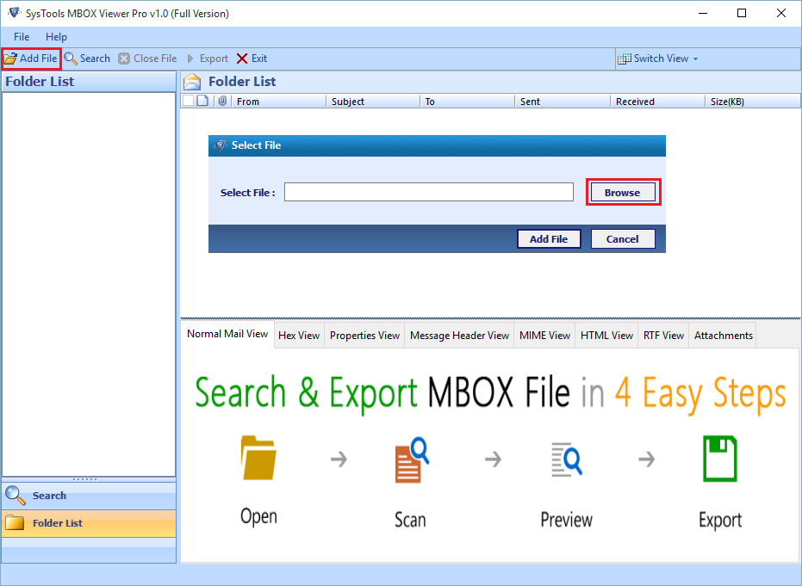Click the folder icon in Folder List pane button

pyautogui.click(x=15, y=522)
